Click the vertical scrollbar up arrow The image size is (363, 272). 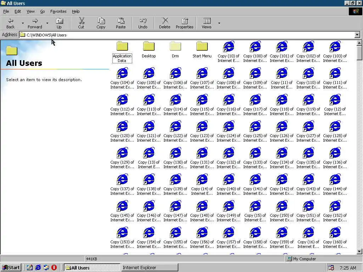coord(359,43)
